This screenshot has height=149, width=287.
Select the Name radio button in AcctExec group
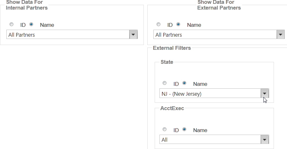[x=184, y=129]
